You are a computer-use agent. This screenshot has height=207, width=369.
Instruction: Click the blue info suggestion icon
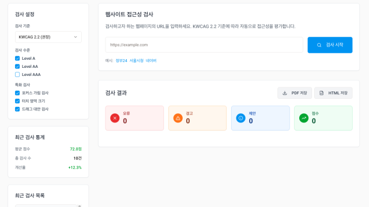[x=241, y=118]
